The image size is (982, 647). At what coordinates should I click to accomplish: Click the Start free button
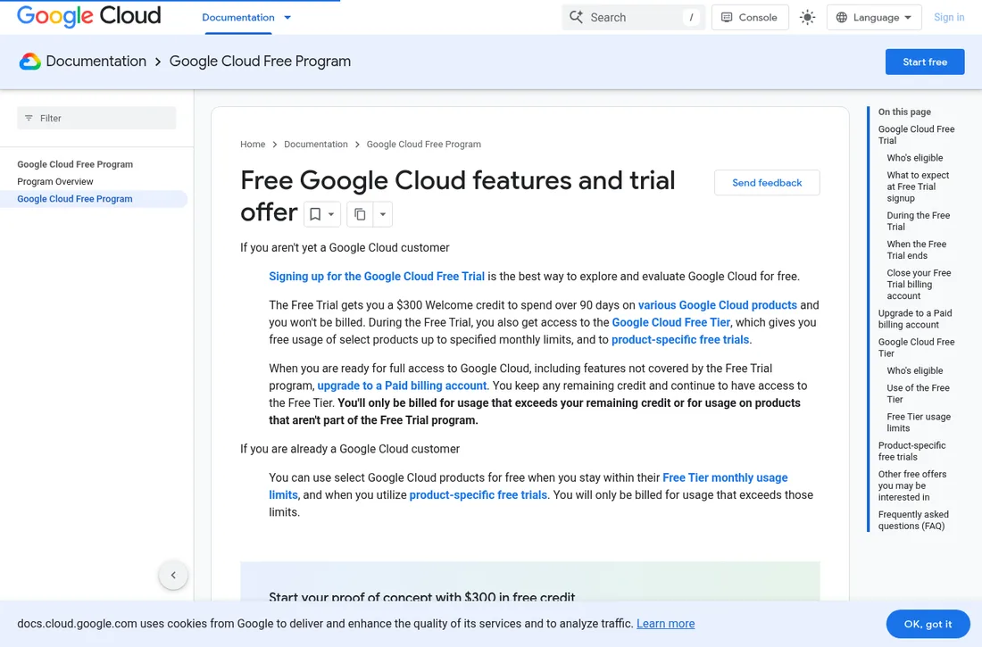point(924,62)
